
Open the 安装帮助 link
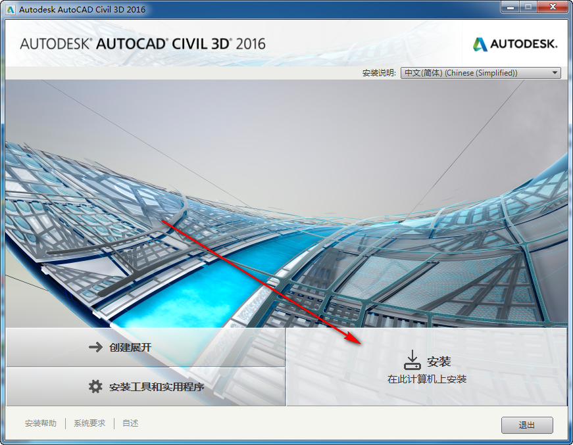click(41, 423)
